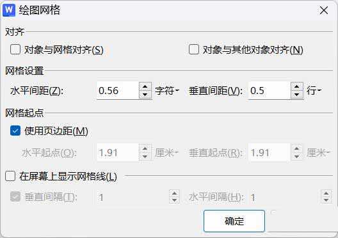Click the 确定 button
The height and width of the screenshot is (238, 338).
234,221
